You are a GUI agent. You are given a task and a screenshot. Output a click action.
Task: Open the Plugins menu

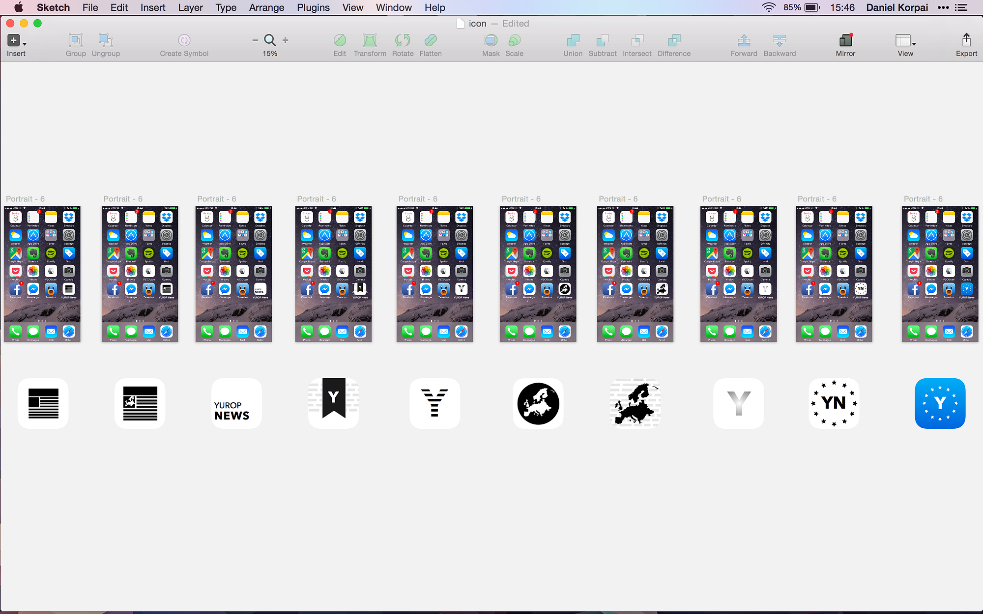click(x=313, y=7)
